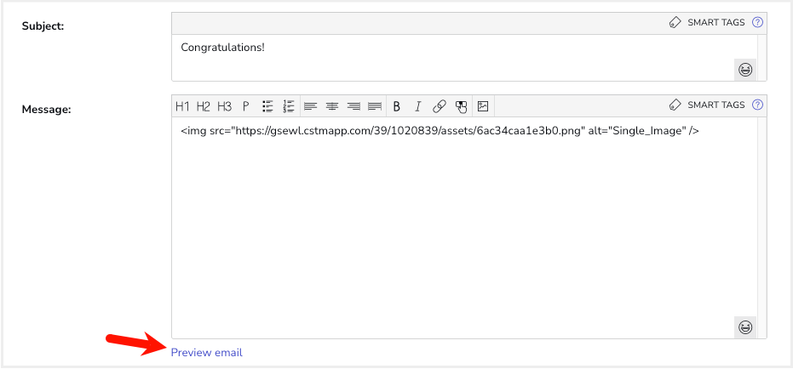Insert a hyperlink
The height and width of the screenshot is (369, 793).
(x=440, y=106)
